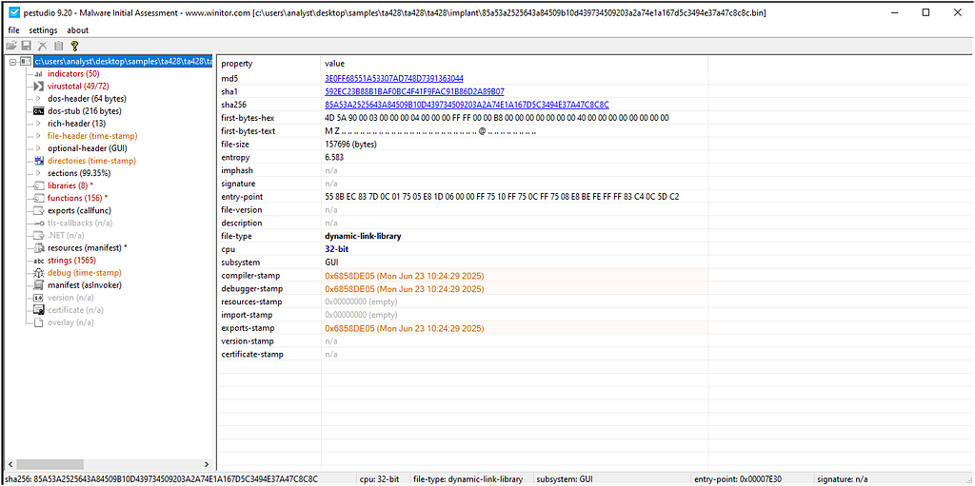The image size is (975, 486).
Task: Click the tree horizontal scrollbar thumb
Action: coord(50,464)
